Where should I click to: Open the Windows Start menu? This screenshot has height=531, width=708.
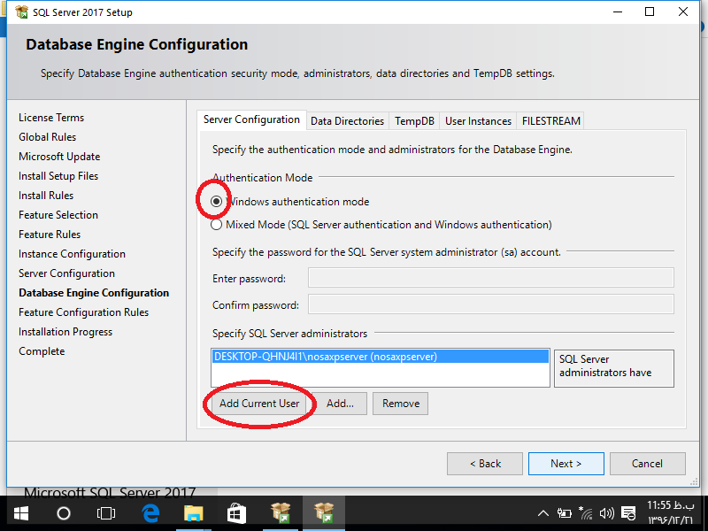(x=20, y=513)
